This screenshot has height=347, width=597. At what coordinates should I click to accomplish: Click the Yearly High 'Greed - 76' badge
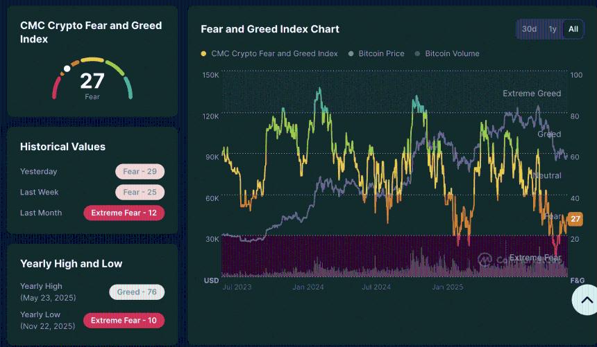click(x=136, y=292)
